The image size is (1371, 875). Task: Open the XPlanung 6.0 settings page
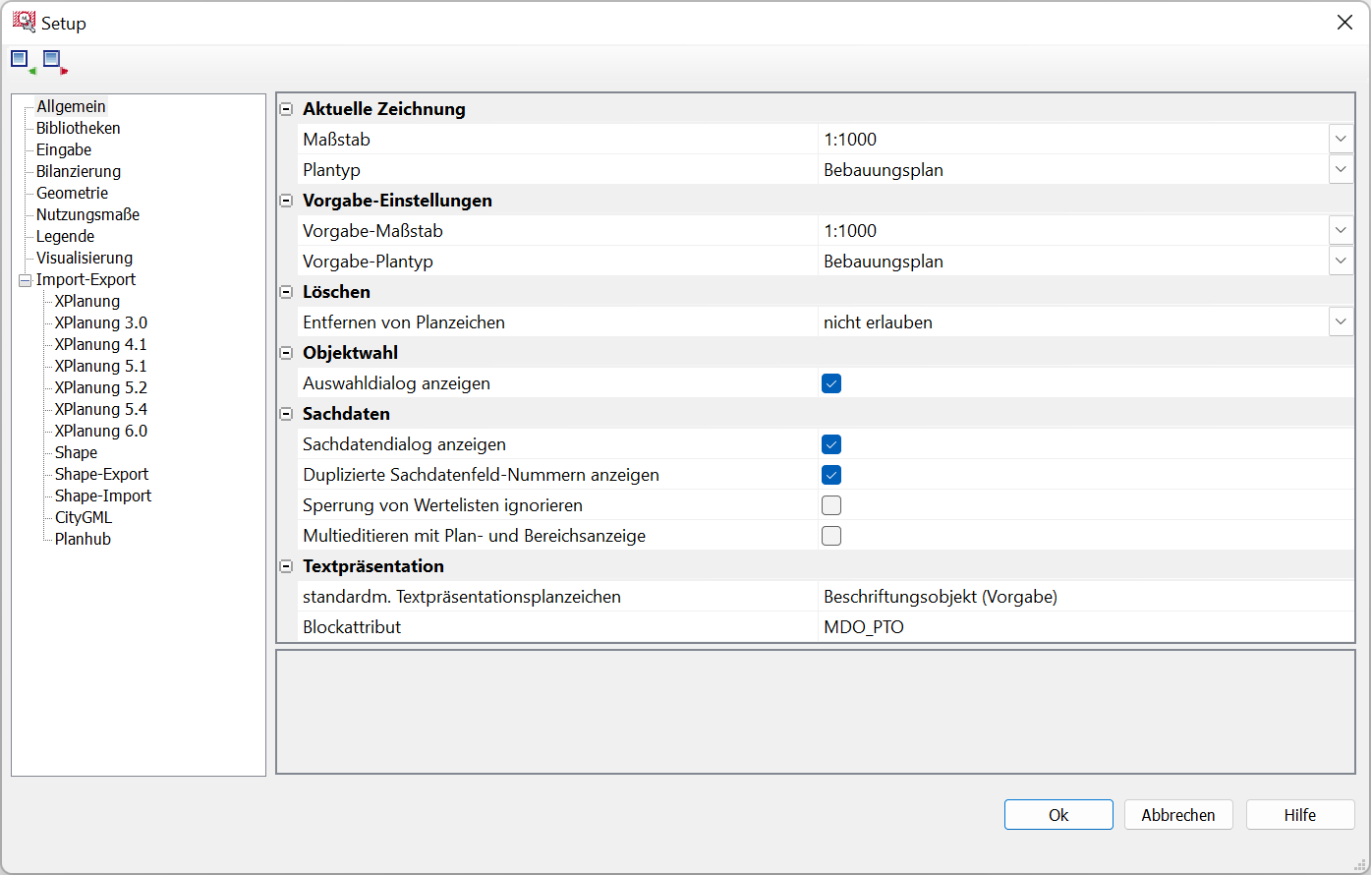(101, 432)
